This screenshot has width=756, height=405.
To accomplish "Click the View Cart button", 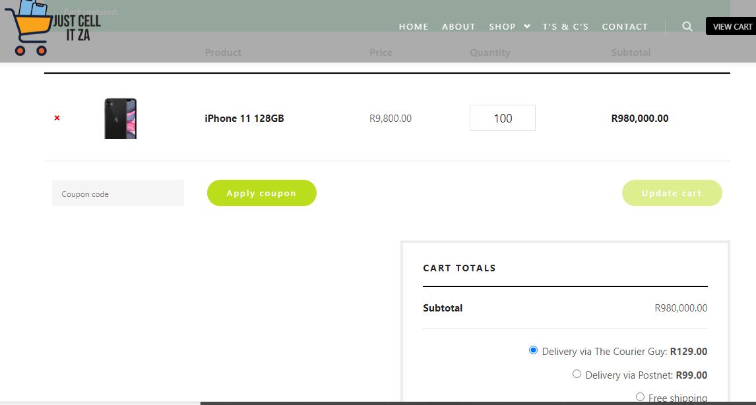I will point(732,26).
